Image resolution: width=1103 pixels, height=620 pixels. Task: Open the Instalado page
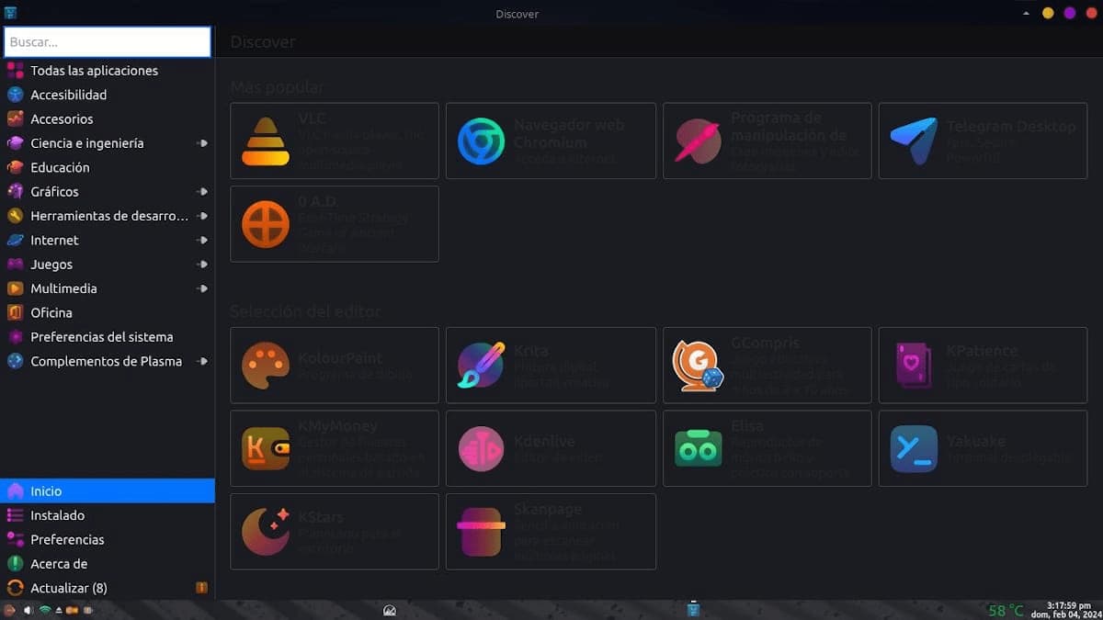(108, 515)
